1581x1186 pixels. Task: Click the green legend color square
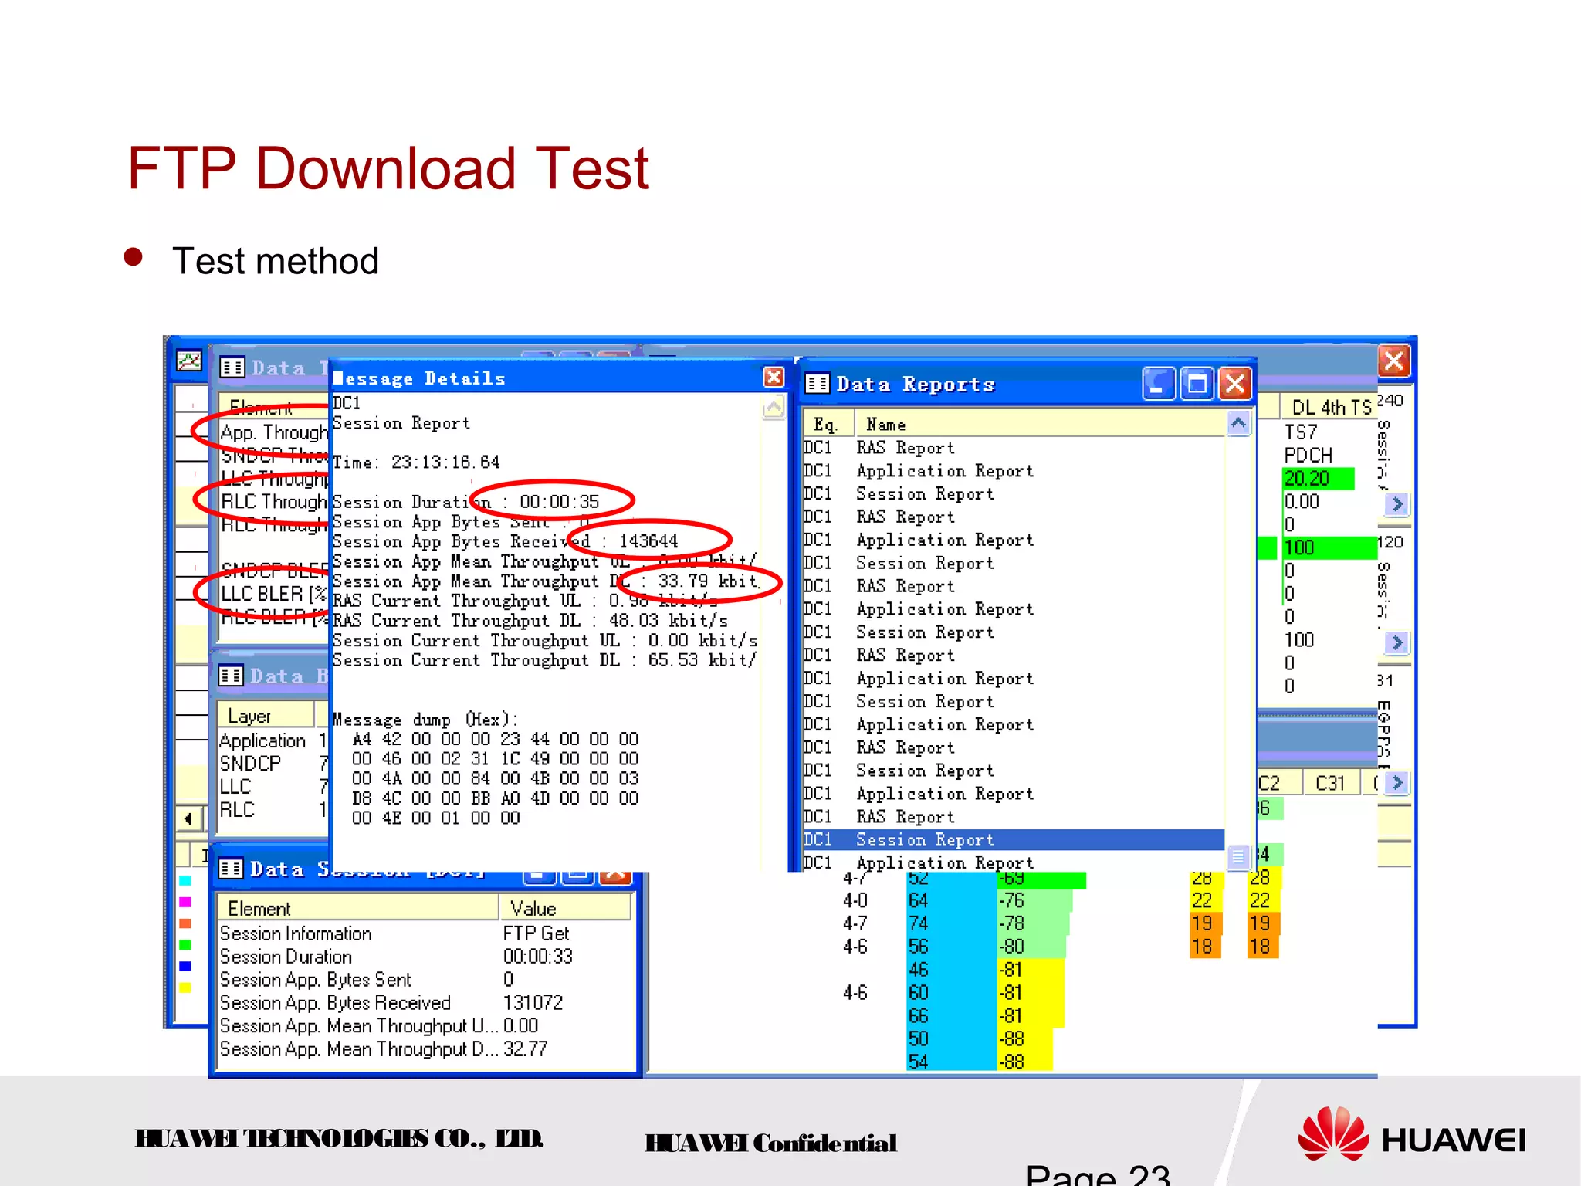(185, 945)
